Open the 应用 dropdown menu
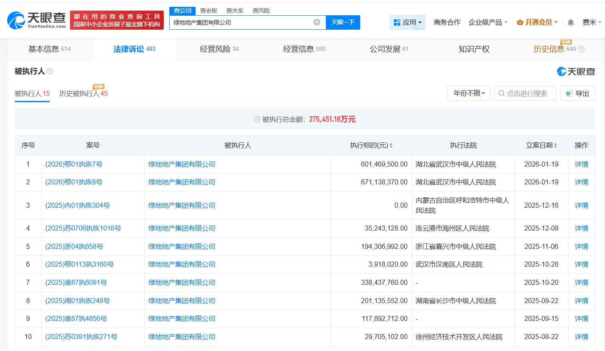The width and height of the screenshot is (605, 351). [407, 22]
